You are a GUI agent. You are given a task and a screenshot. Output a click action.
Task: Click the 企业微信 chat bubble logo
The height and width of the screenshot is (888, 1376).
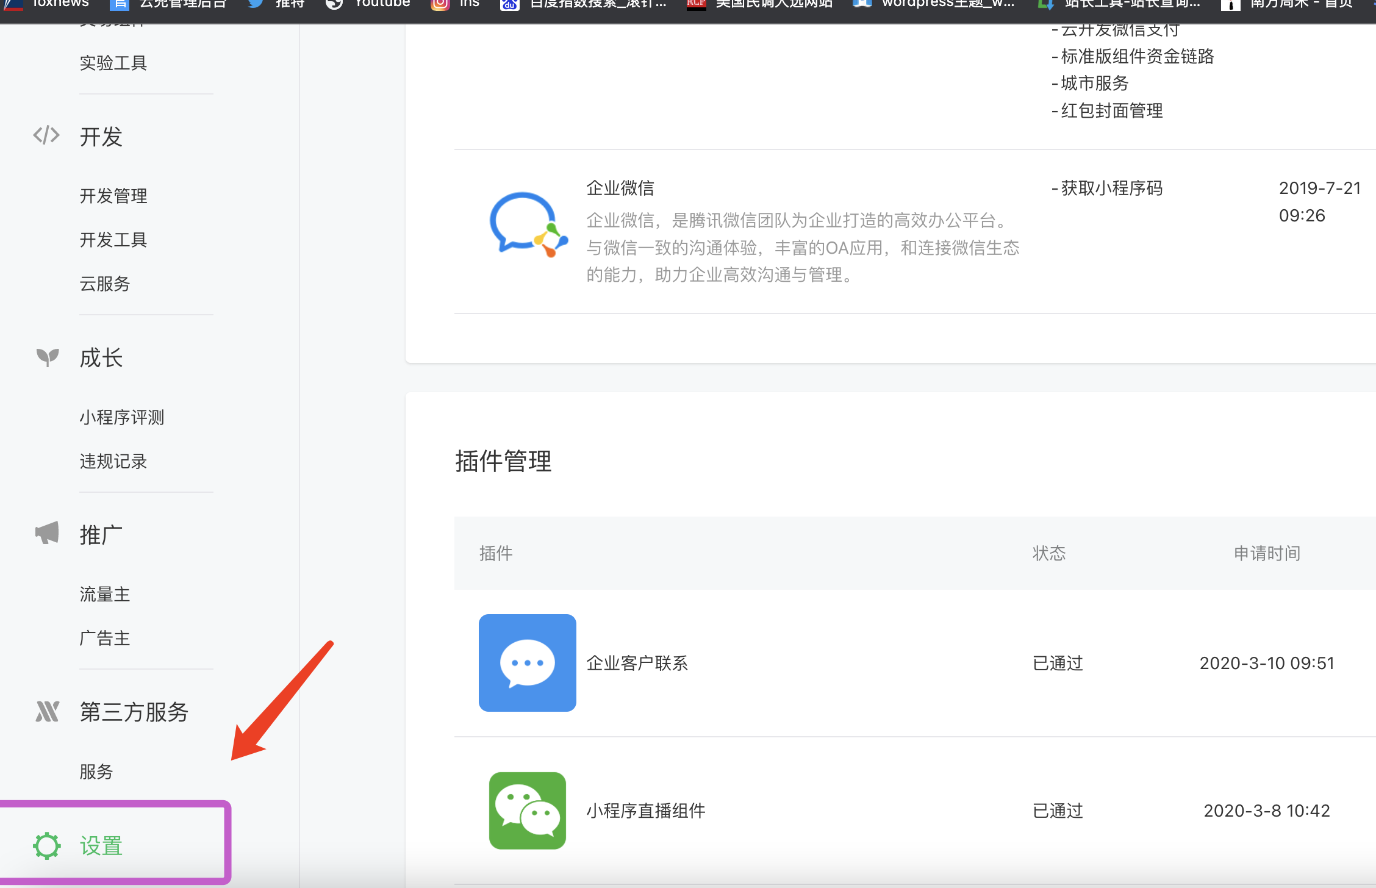(528, 225)
